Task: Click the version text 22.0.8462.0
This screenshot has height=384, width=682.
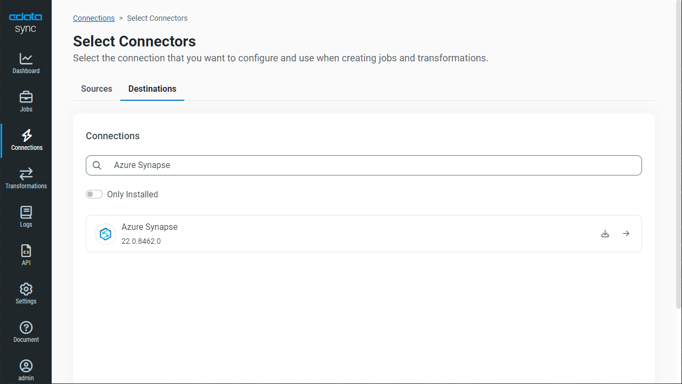Action: coord(141,241)
